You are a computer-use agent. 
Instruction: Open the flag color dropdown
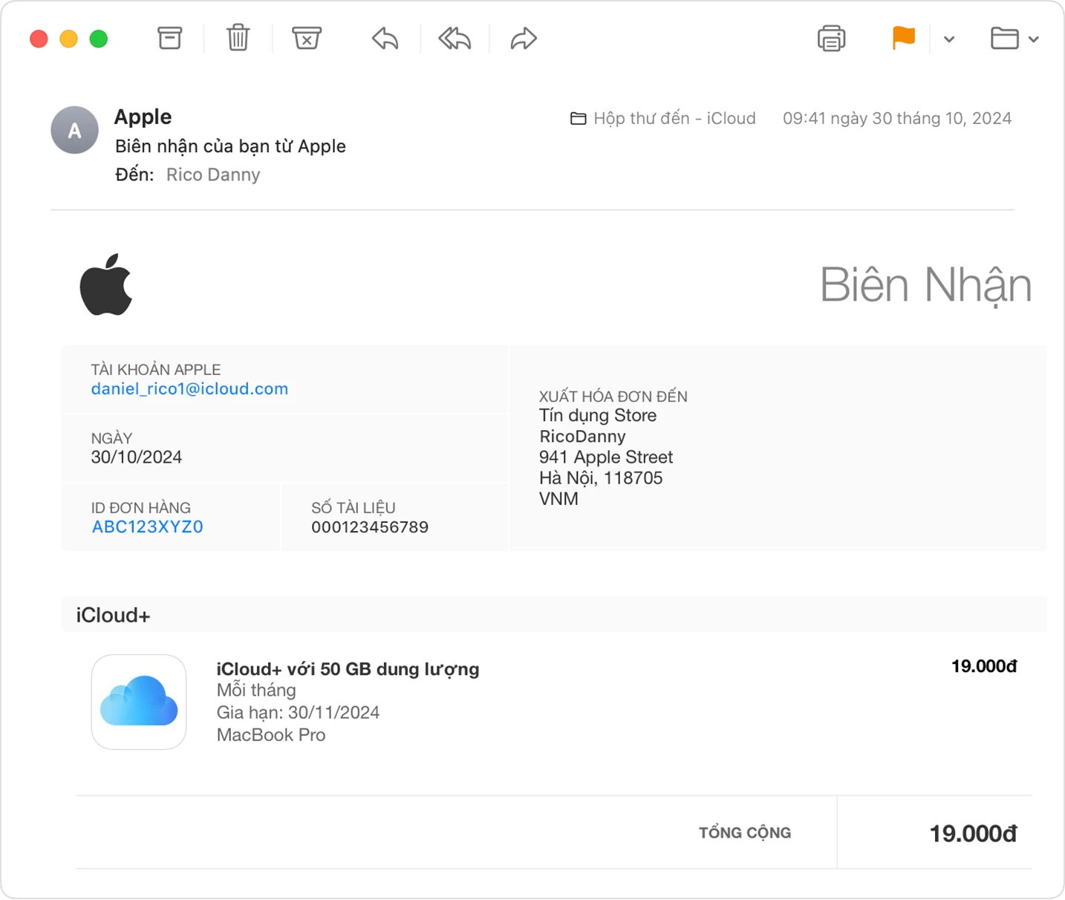point(948,39)
